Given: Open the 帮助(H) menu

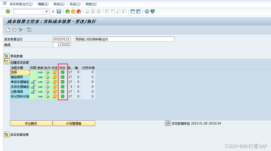Looking at the screenshot, I should tap(91, 4).
